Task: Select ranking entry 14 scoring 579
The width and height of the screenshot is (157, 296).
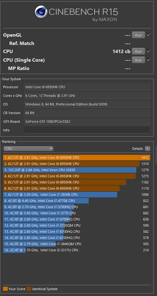Action: pyautogui.click(x=77, y=238)
